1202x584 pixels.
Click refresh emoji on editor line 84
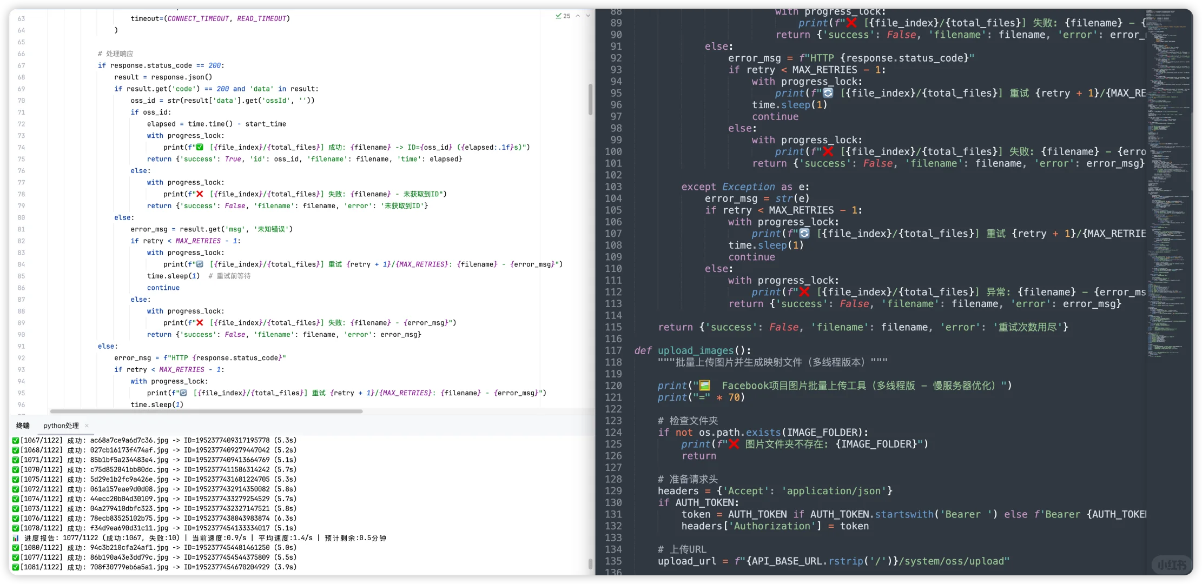click(200, 264)
